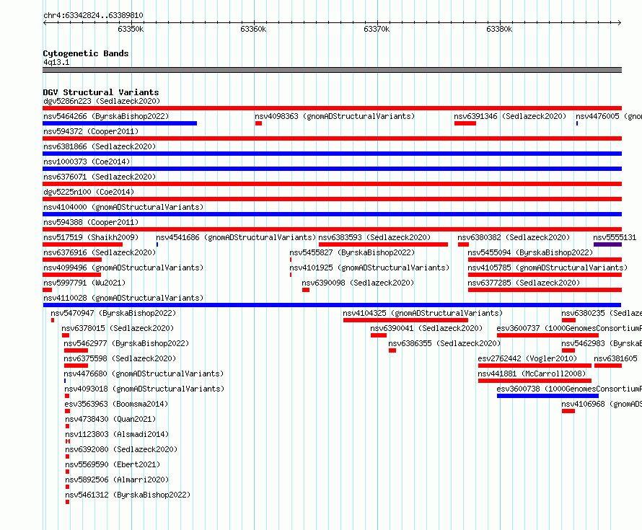Click the nsv5569590 (Ebert2021) label
The width and height of the screenshot is (642, 530).
113,464
